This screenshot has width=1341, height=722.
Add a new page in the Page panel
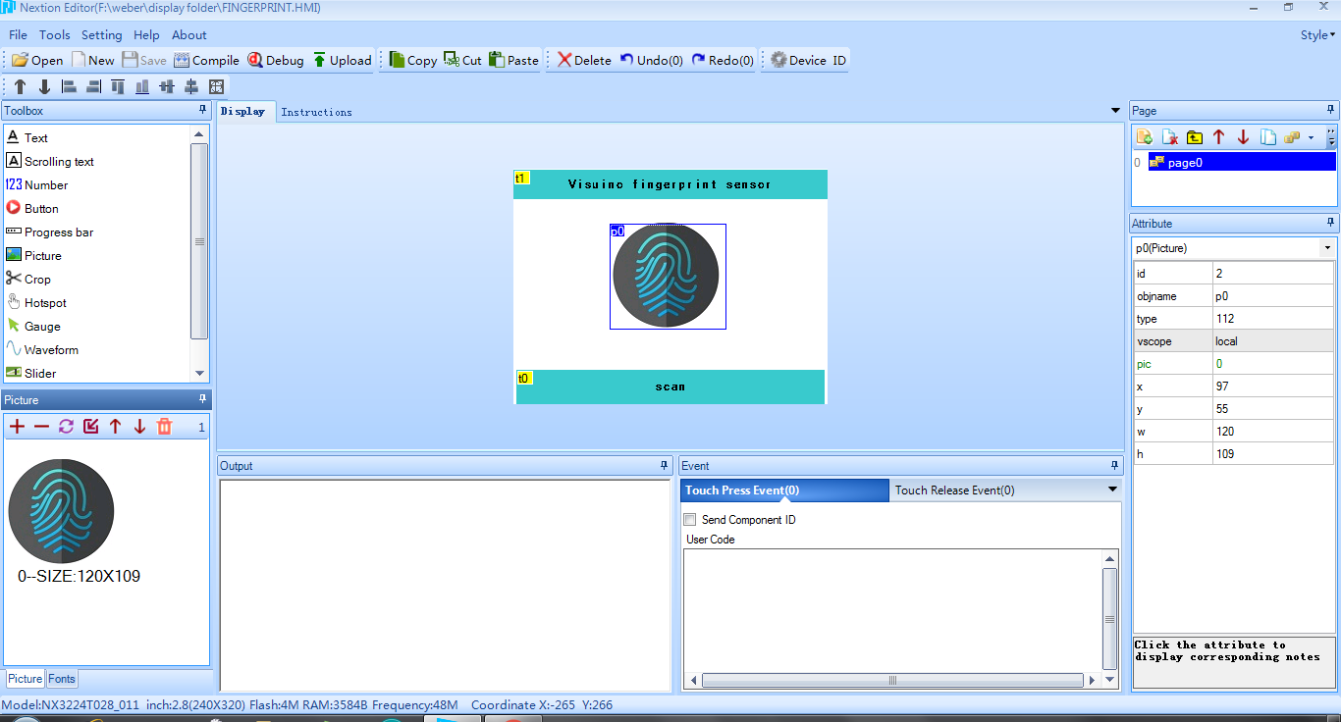click(1143, 136)
